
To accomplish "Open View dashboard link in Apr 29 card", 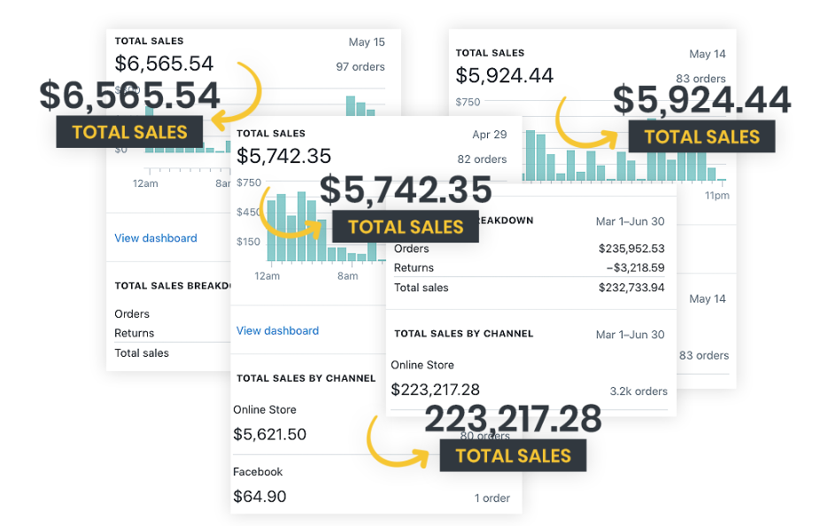I will 277,330.
